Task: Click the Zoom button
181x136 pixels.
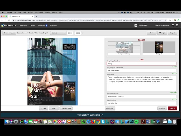Action: click(54, 108)
